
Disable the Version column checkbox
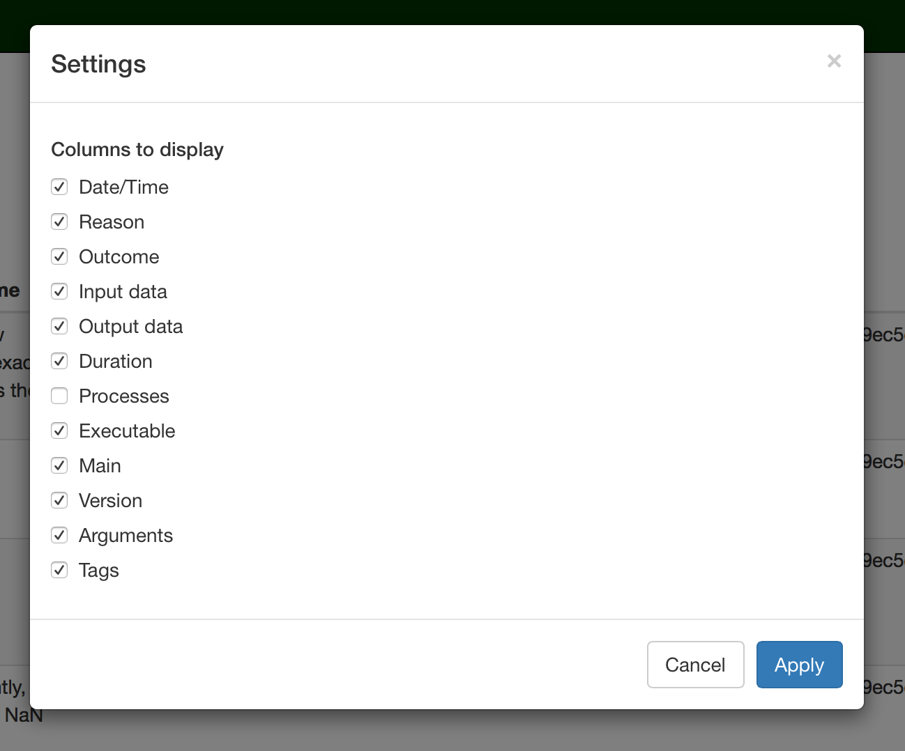[x=59, y=500]
